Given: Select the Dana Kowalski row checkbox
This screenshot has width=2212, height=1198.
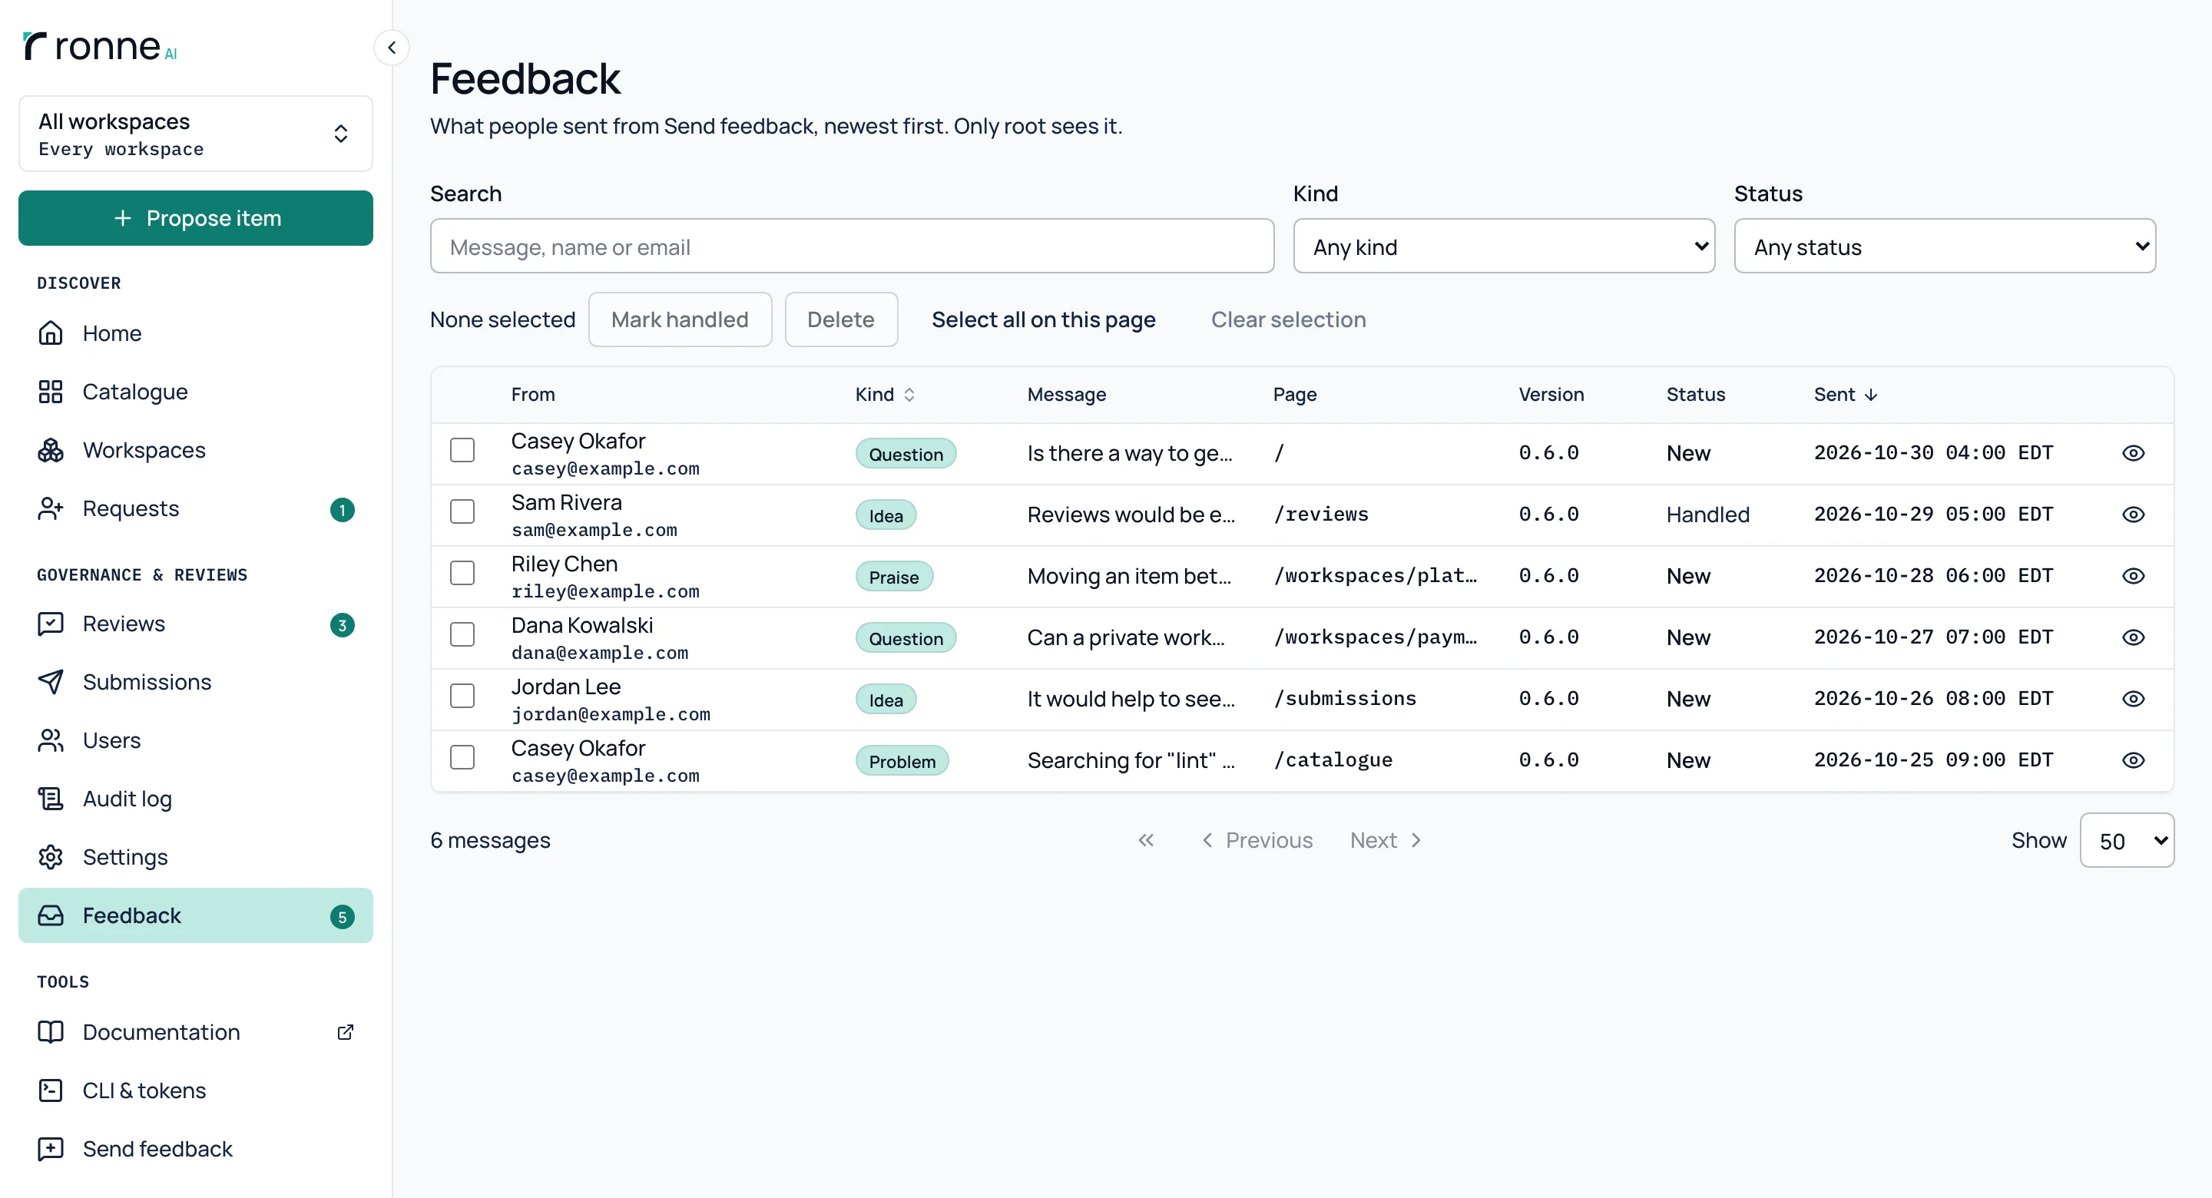Looking at the screenshot, I should pyautogui.click(x=463, y=634).
